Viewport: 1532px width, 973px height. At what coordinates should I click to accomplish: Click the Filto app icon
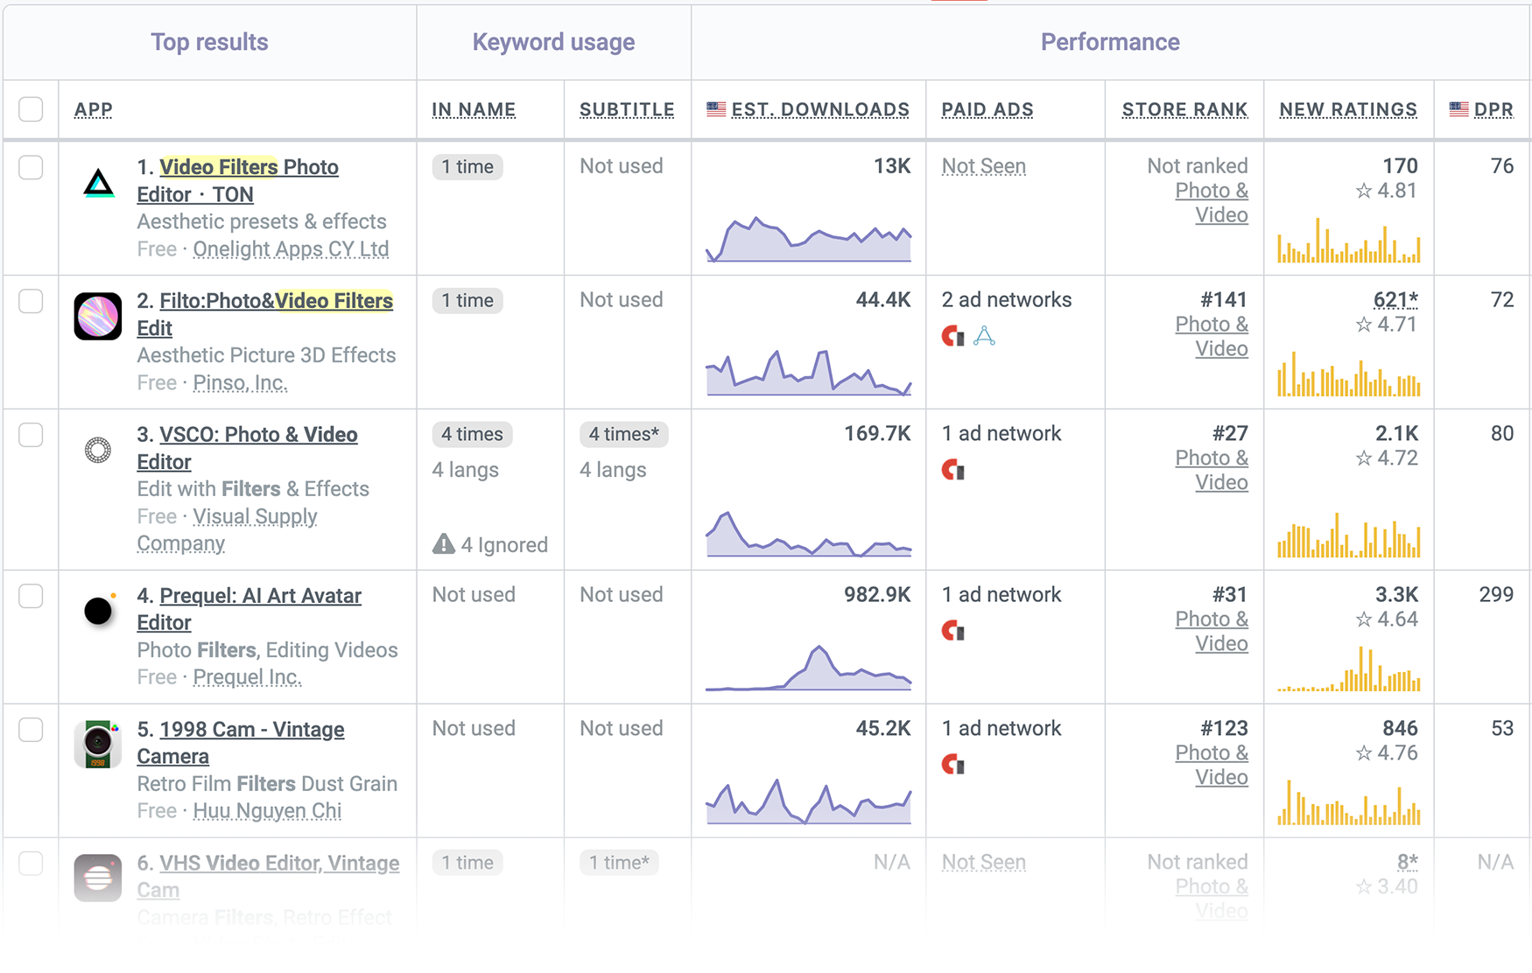click(98, 316)
